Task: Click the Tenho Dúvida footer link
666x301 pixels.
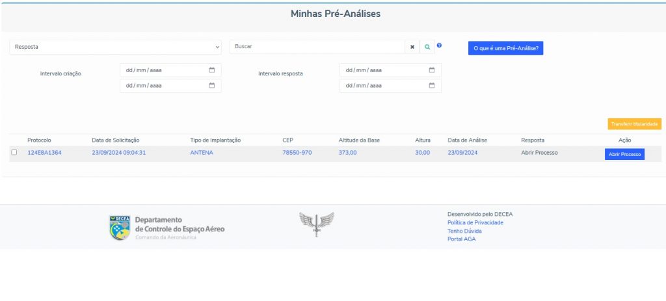Action: tap(464, 231)
